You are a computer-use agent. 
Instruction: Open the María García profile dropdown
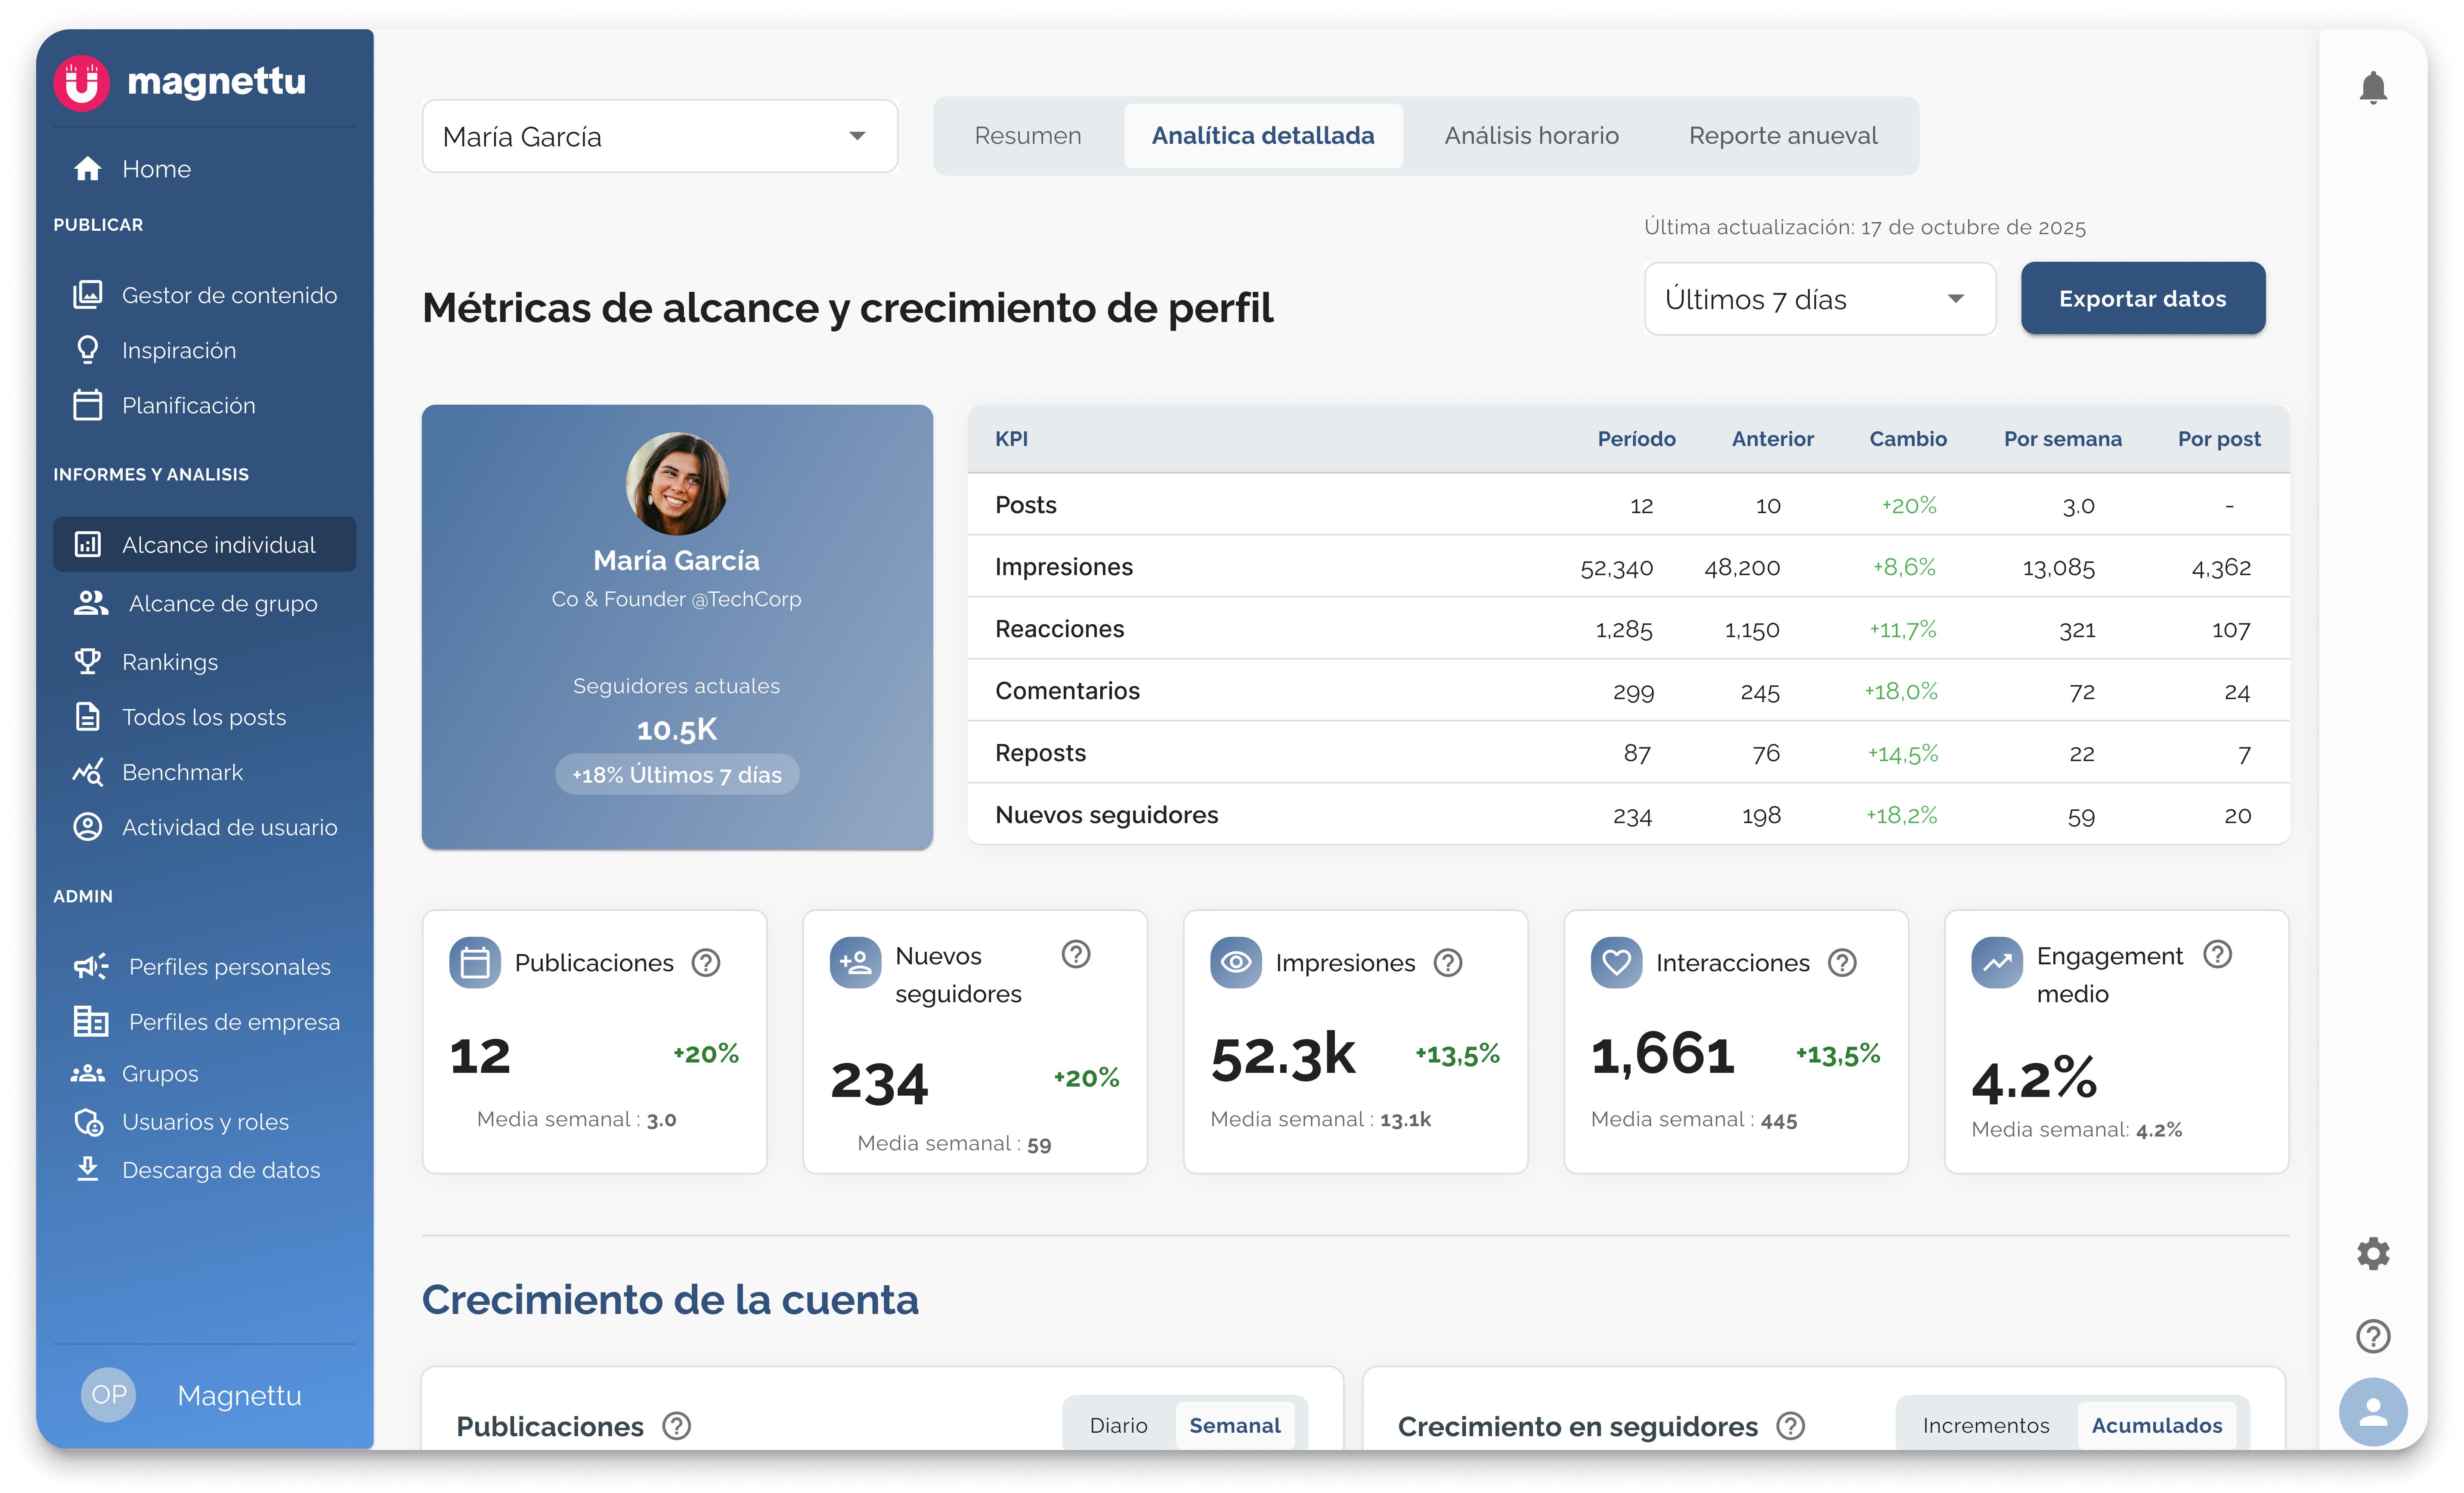click(x=659, y=136)
